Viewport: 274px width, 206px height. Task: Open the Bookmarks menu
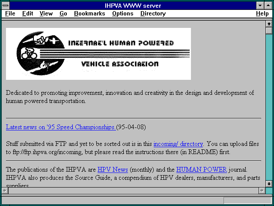89,13
